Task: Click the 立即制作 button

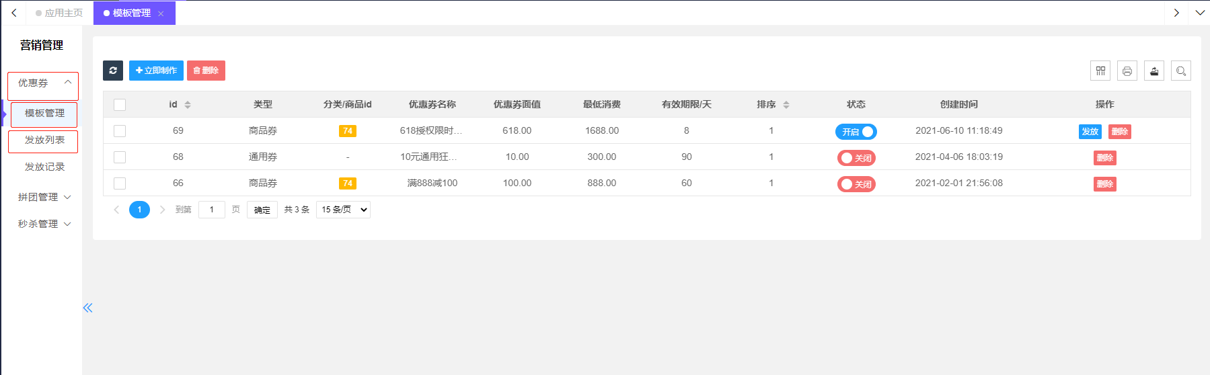Action: point(156,71)
